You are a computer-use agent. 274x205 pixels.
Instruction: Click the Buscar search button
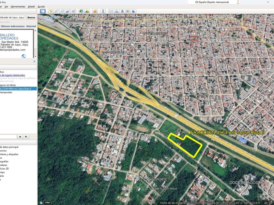click(x=31, y=18)
